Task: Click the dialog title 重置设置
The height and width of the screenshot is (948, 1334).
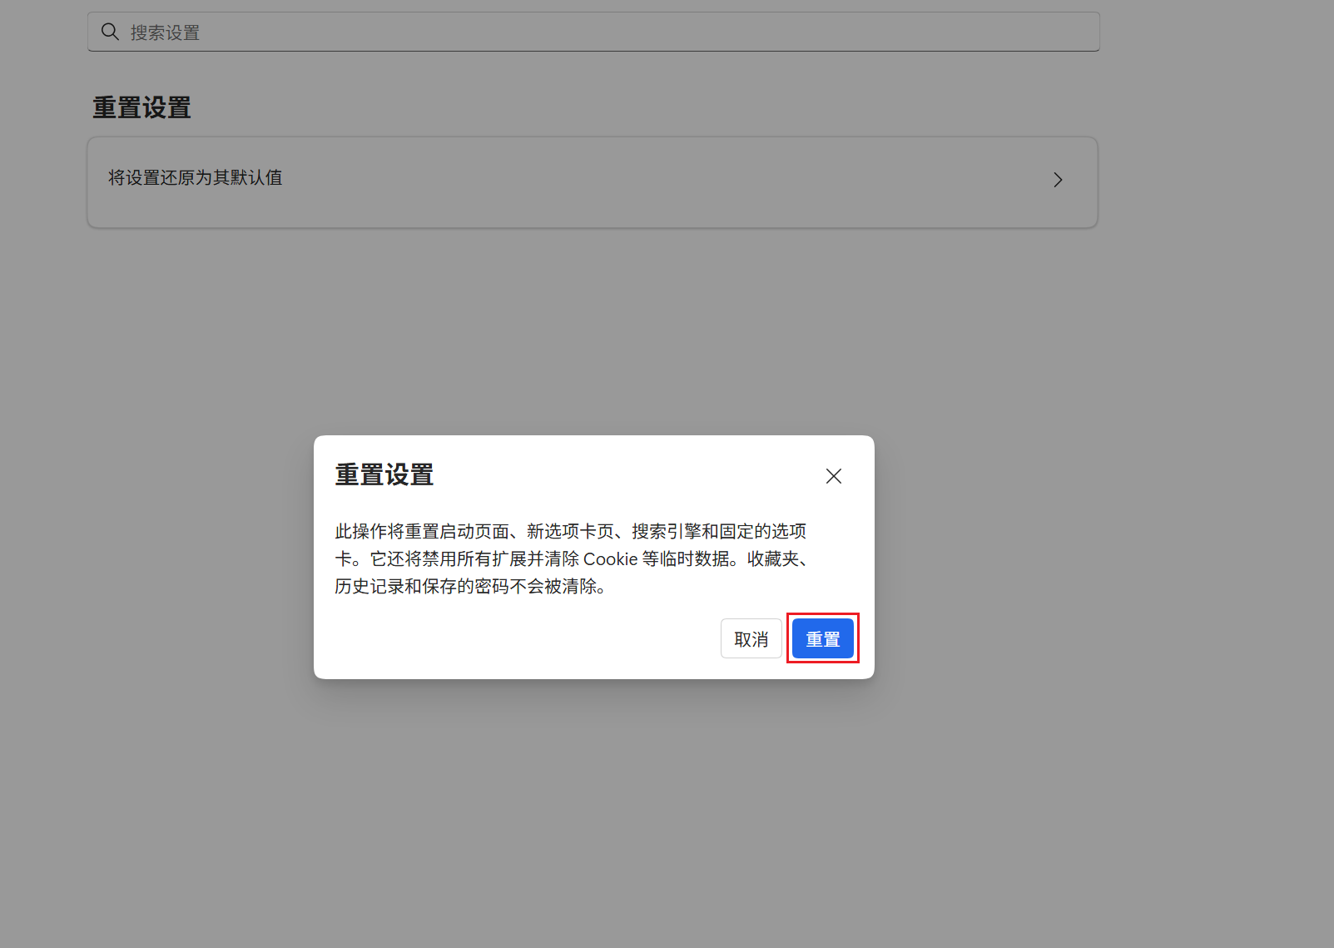Action: 384,475
